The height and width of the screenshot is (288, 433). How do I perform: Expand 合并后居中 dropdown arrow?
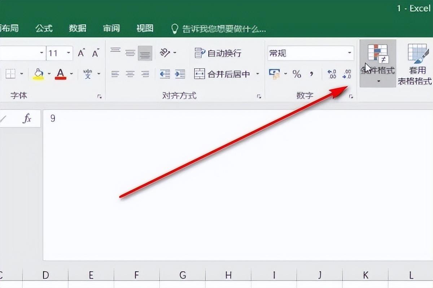(258, 74)
